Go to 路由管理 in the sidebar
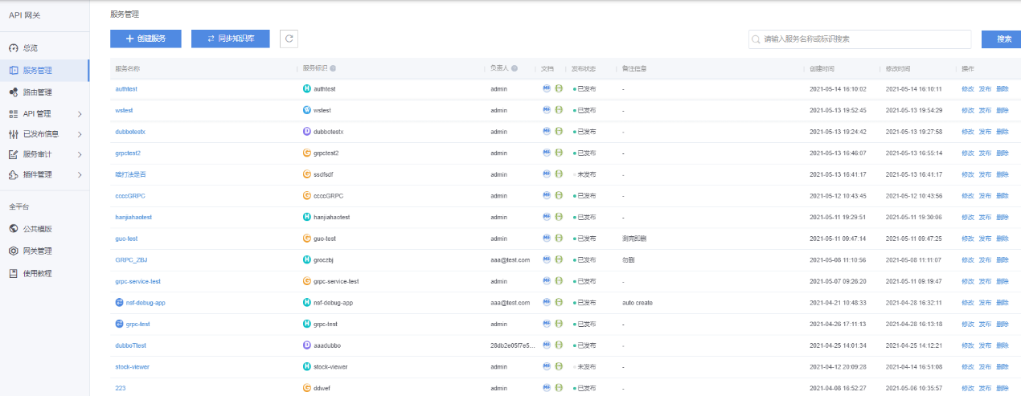Image resolution: width=1021 pixels, height=396 pixels. click(x=37, y=92)
